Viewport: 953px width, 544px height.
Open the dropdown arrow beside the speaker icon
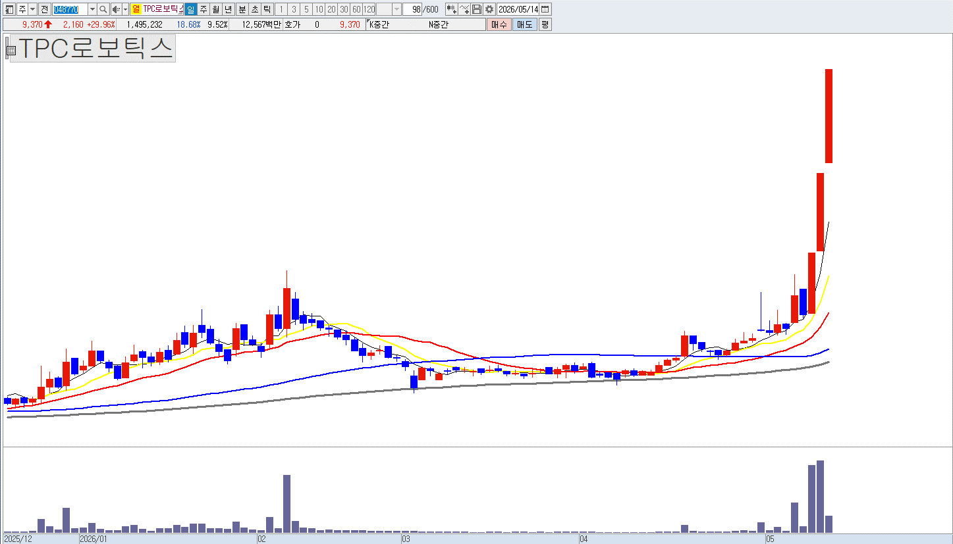(125, 9)
